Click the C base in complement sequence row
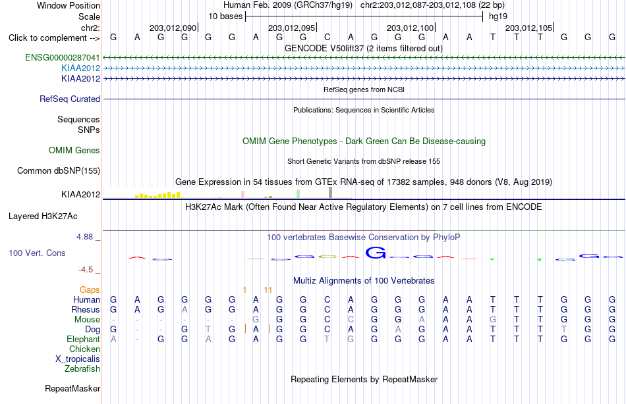 point(327,38)
